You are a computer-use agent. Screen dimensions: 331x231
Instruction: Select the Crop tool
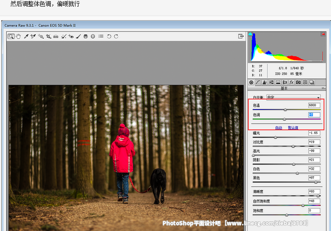point(49,37)
